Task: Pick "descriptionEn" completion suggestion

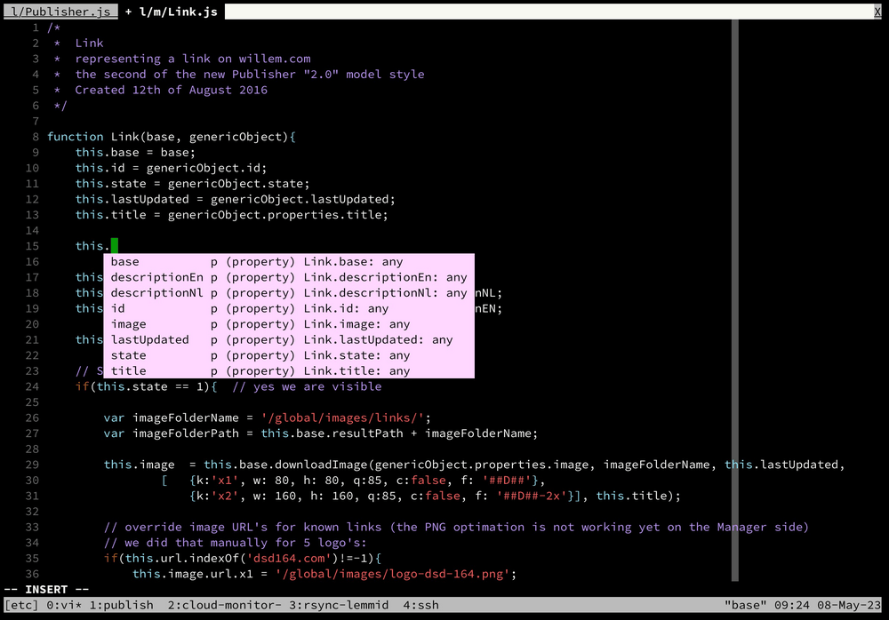Action: 156,276
